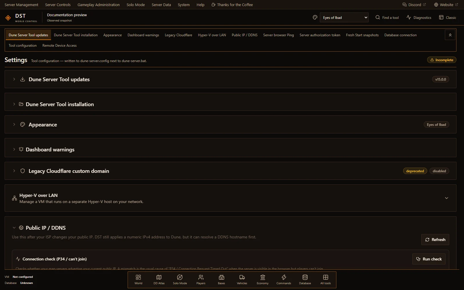The width and height of the screenshot is (464, 290).
Task: Open the Vehicles tool
Action: (242, 280)
